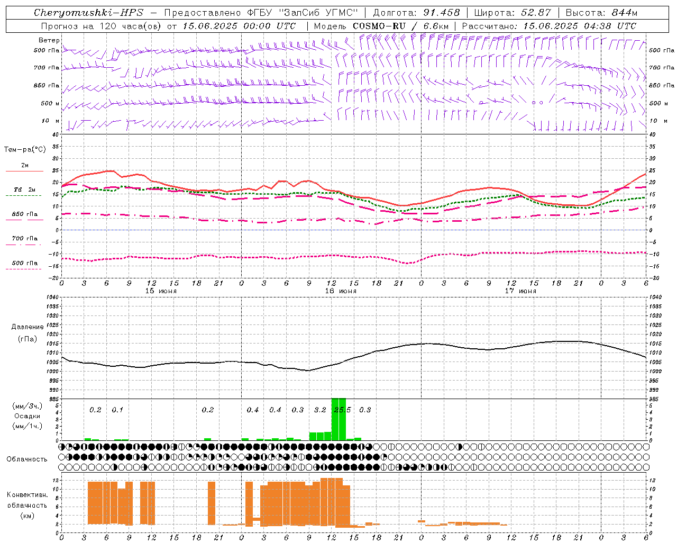
Task: Click the station name Cheryomushki-HPS
Action: (x=88, y=13)
